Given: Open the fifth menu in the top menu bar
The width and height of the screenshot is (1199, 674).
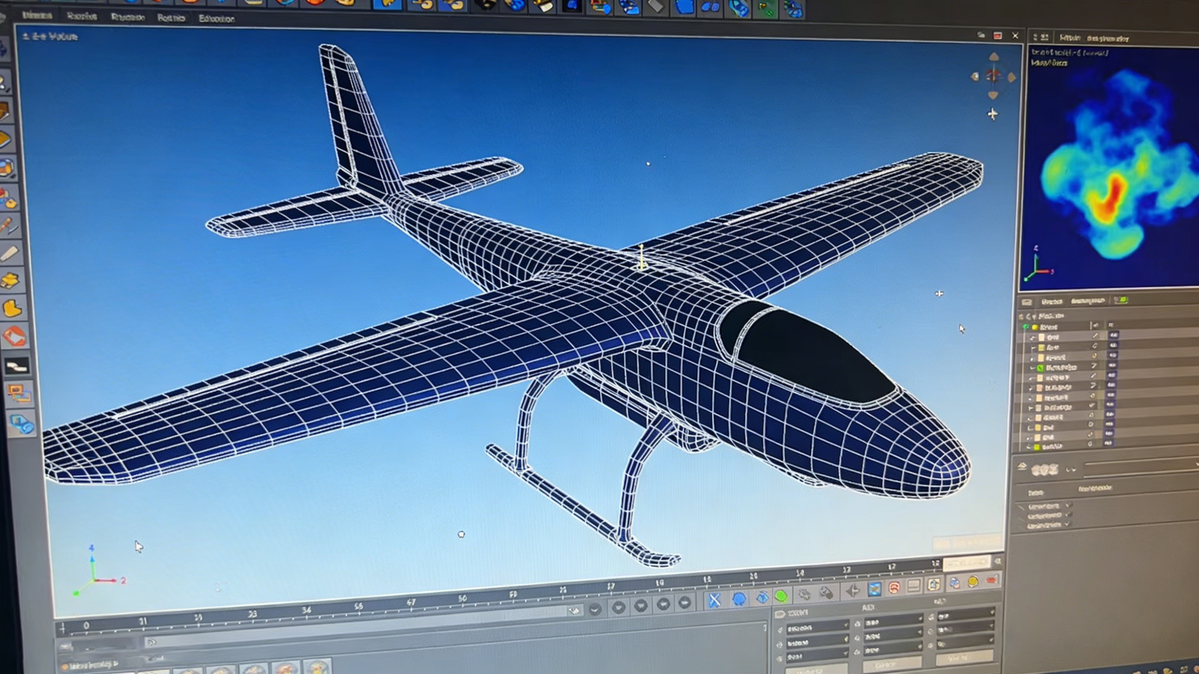Looking at the screenshot, I should coord(217,19).
